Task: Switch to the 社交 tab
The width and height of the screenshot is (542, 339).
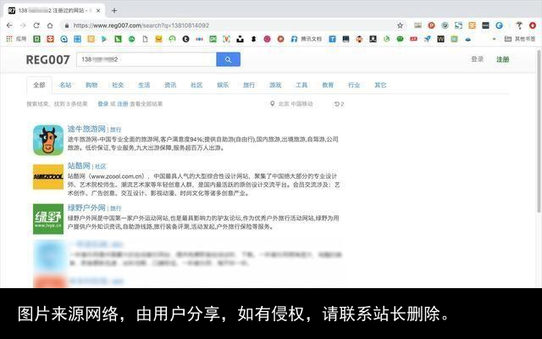Action: click(118, 85)
